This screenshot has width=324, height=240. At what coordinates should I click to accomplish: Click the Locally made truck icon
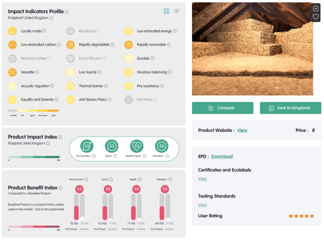click(x=12, y=31)
